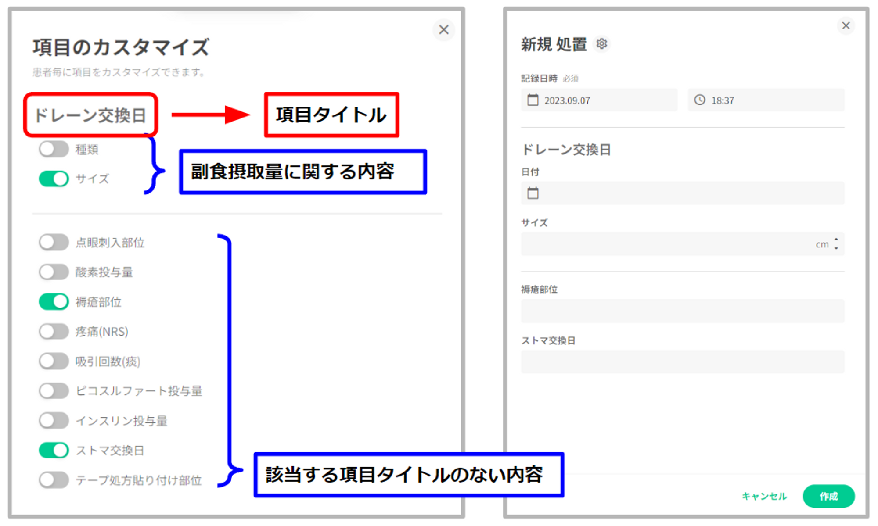Image resolution: width=878 pixels, height=526 pixels.
Task: Switch on 酸素投与量 toggle
Action: 54,272
